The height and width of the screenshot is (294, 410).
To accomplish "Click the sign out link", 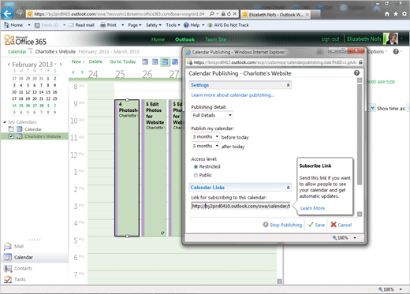I will pyautogui.click(x=330, y=39).
